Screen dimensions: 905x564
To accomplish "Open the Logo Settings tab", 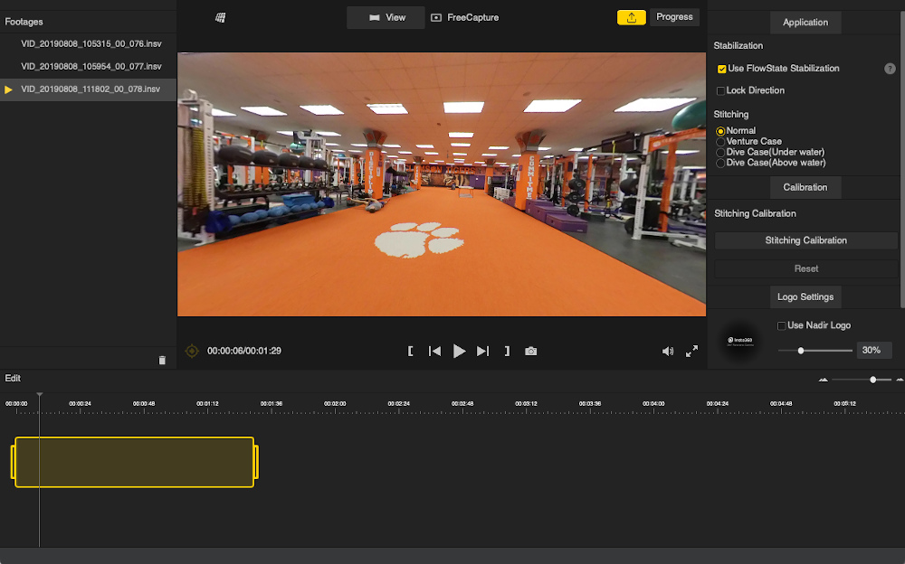I will click(805, 297).
